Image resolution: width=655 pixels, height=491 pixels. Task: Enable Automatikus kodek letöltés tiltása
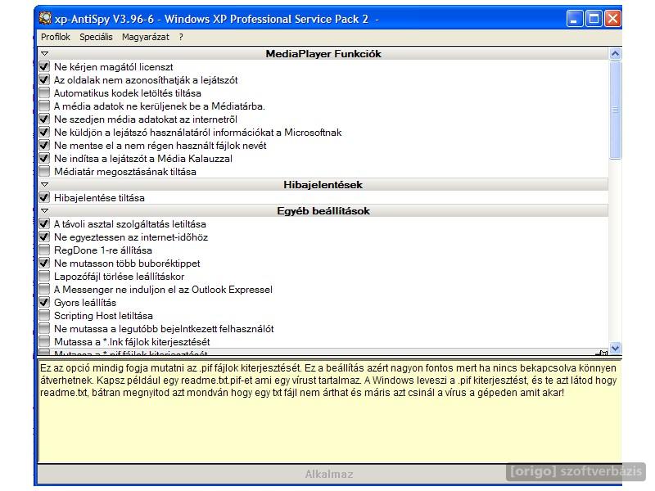point(44,92)
